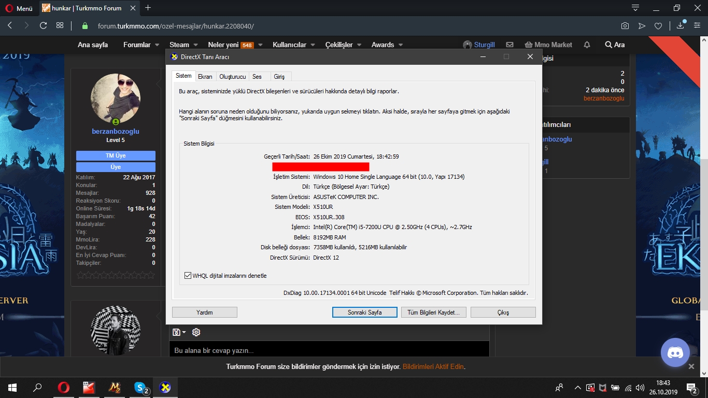Open the tab menu icon in title bar
The width and height of the screenshot is (708, 398).
click(x=635, y=8)
